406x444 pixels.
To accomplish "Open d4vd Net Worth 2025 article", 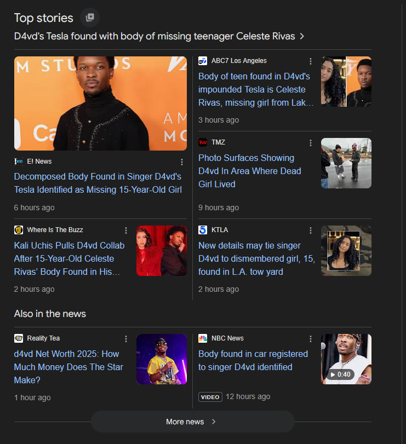I will click(68, 367).
